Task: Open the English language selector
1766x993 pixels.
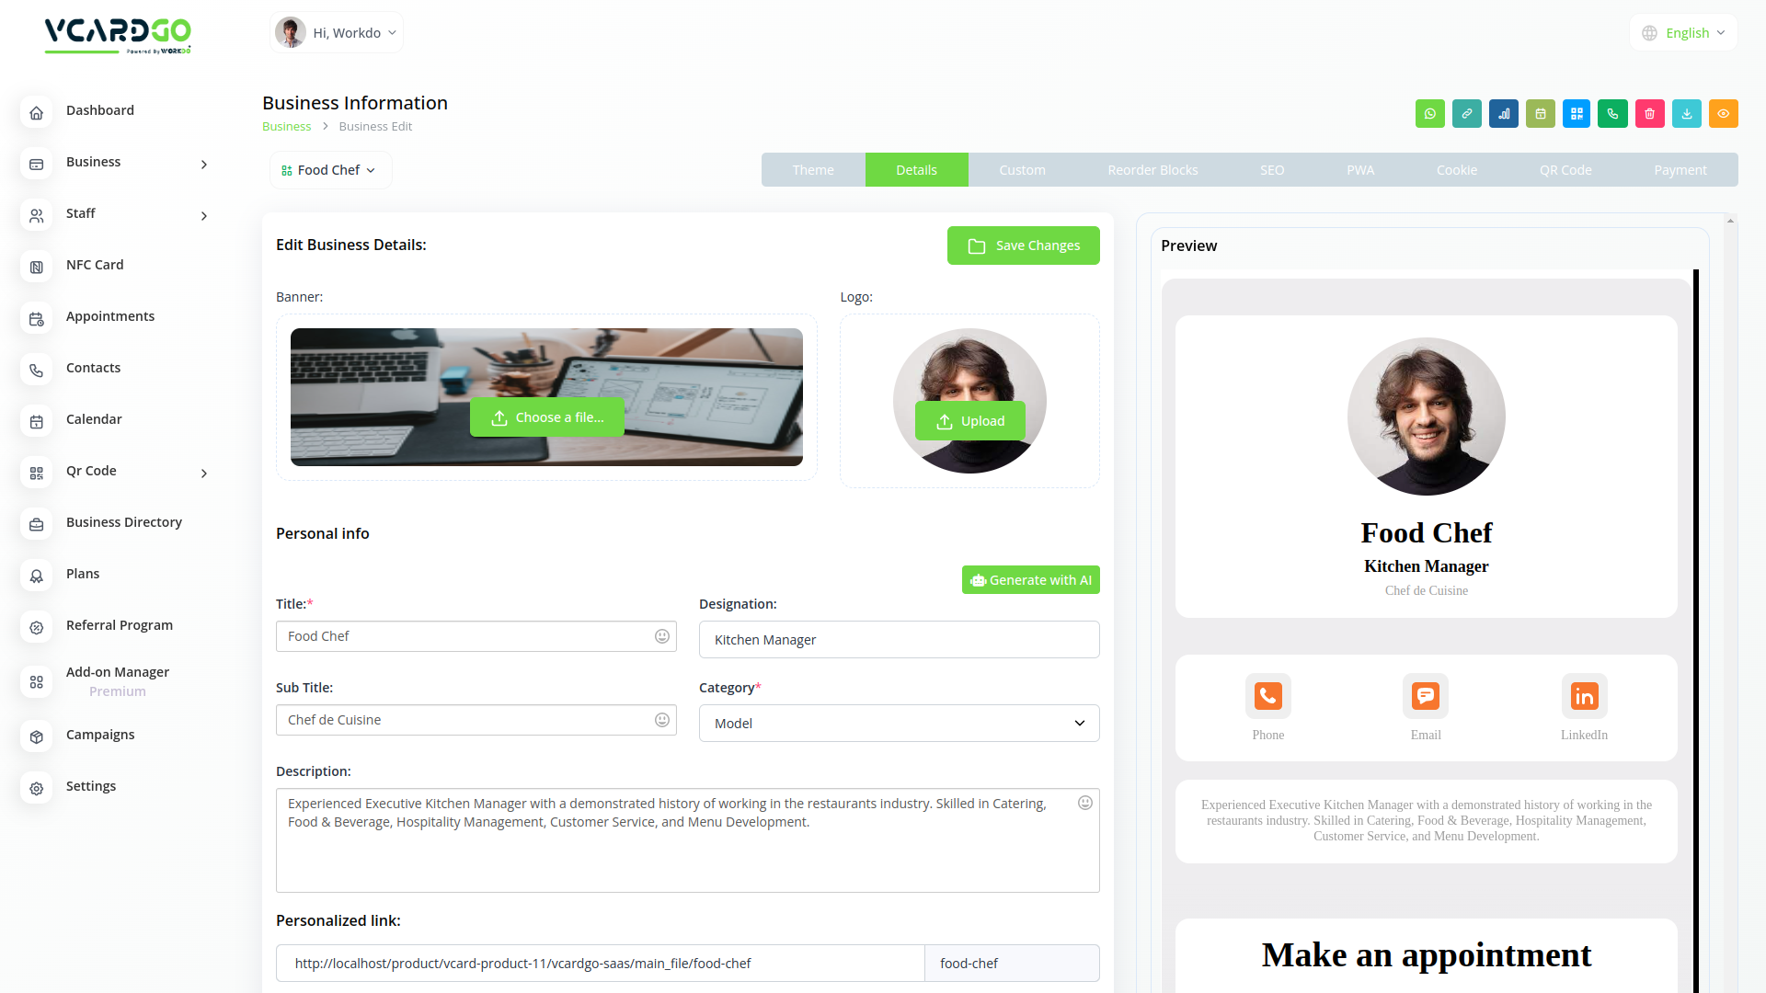Action: coord(1684,33)
